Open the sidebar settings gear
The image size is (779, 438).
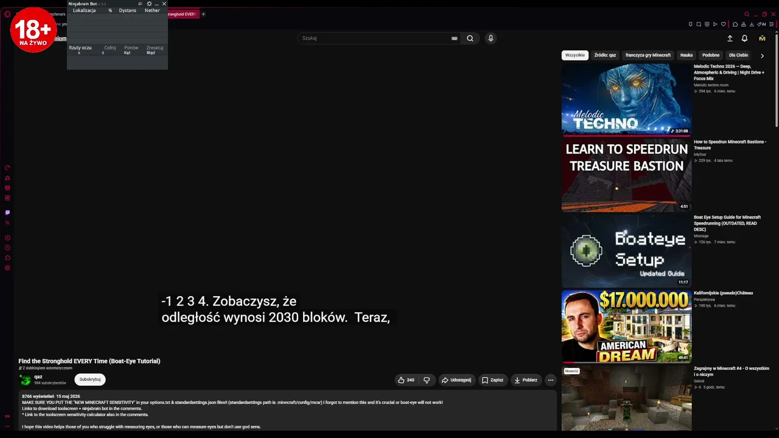click(7, 268)
